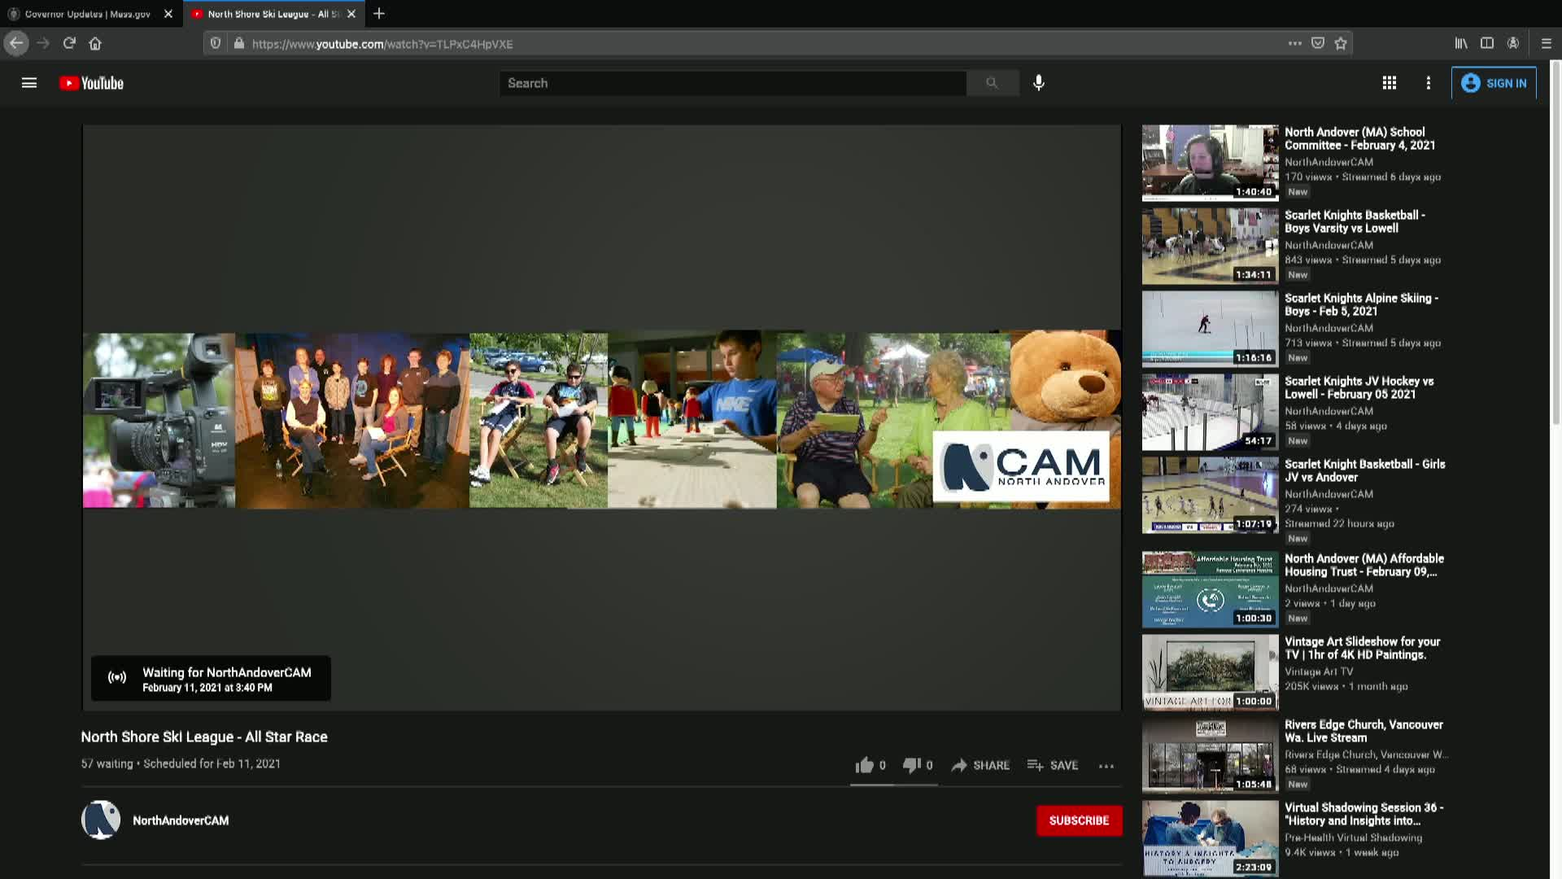Click the SIGN IN button

coord(1494,83)
